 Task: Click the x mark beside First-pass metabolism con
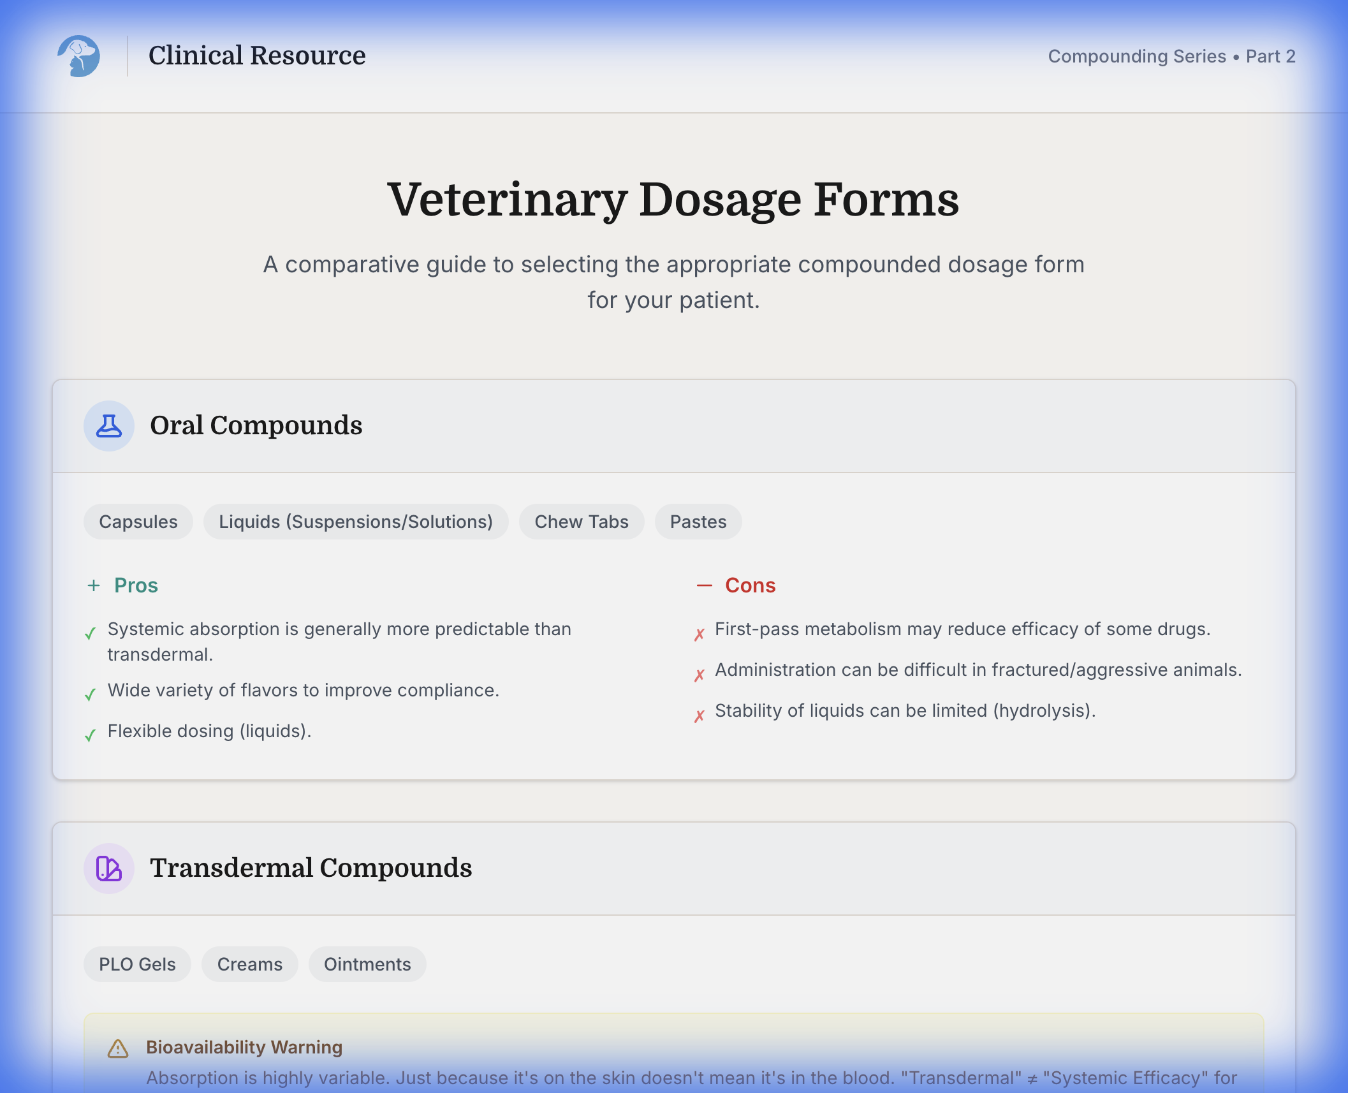(699, 632)
